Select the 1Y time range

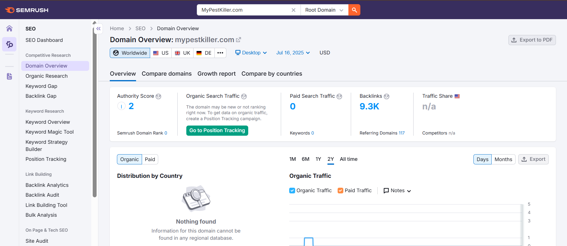point(318,159)
